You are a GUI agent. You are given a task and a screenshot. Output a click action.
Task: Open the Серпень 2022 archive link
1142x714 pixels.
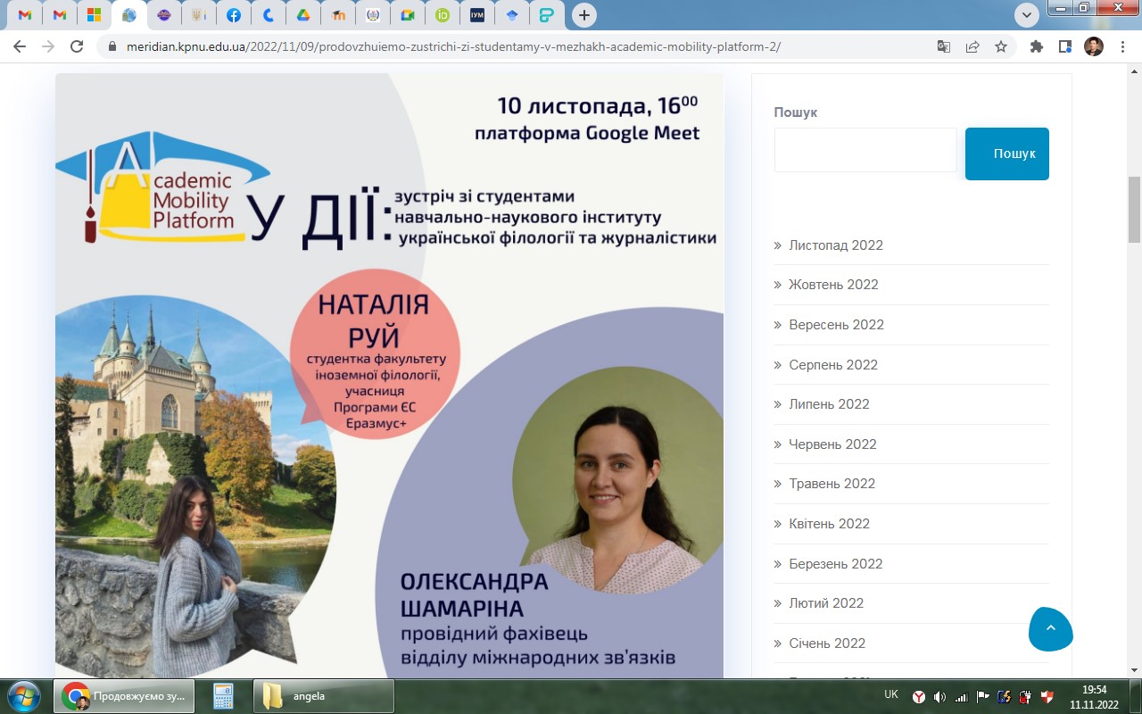tap(832, 364)
